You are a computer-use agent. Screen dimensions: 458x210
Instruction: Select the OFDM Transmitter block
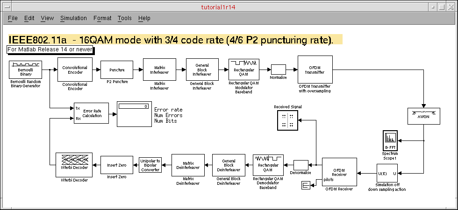(x=315, y=70)
